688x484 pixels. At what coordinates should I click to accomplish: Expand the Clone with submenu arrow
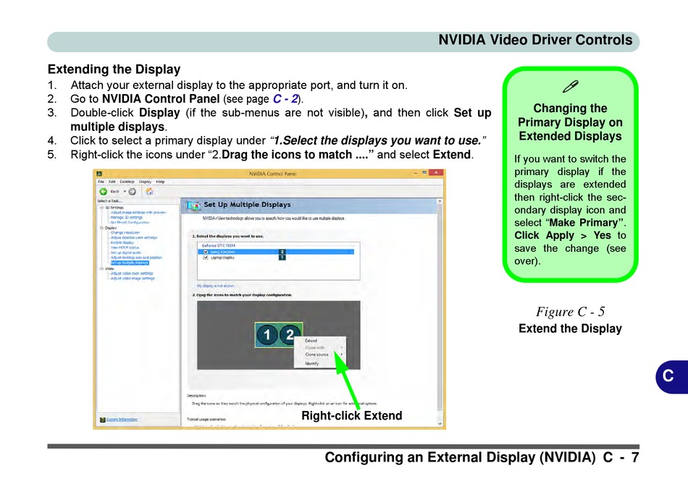[341, 348]
